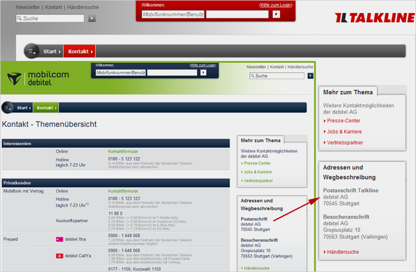Image resolution: width=416 pixels, height=272 pixels.
Task: Click the Talkline Suche search field
Action: coord(50,18)
